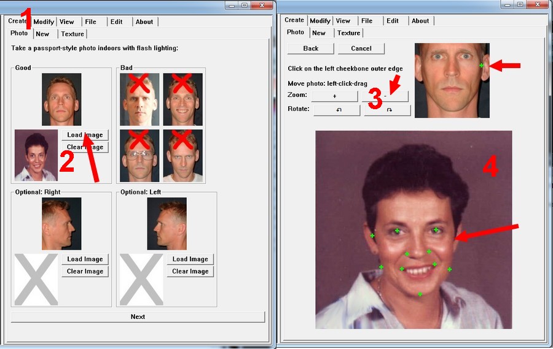Click Load Image under Optional: Right
The width and height of the screenshot is (553, 349).
[85, 259]
